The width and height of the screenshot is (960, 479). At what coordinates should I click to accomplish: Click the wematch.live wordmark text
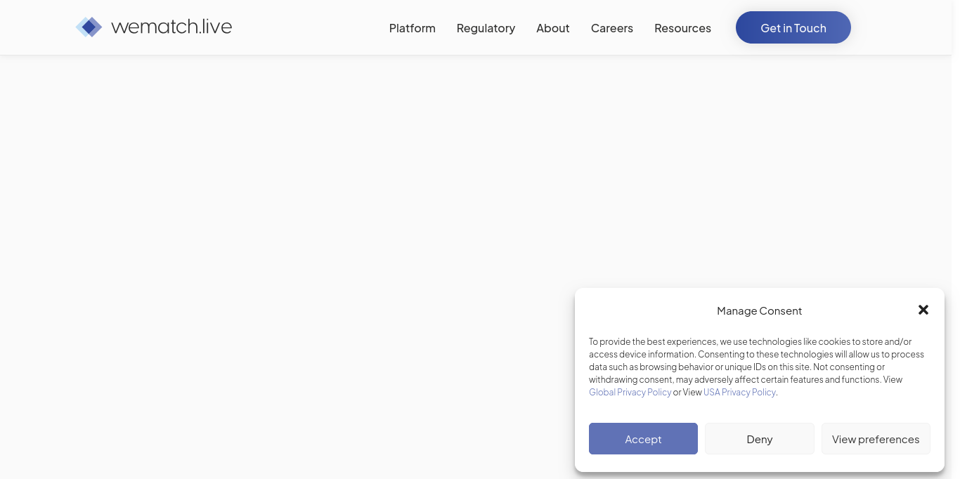171,27
